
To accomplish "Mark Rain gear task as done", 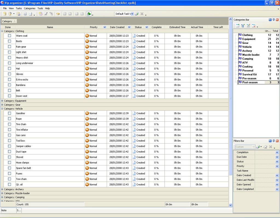I will click(x=10, y=47).
